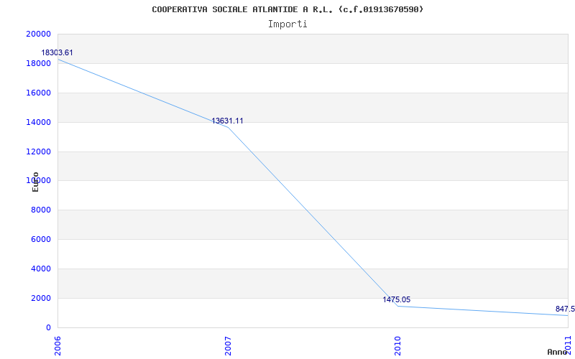Viewport: 575px width, 359px height.
Task: Click y-axis value 12000
Action: pos(38,151)
